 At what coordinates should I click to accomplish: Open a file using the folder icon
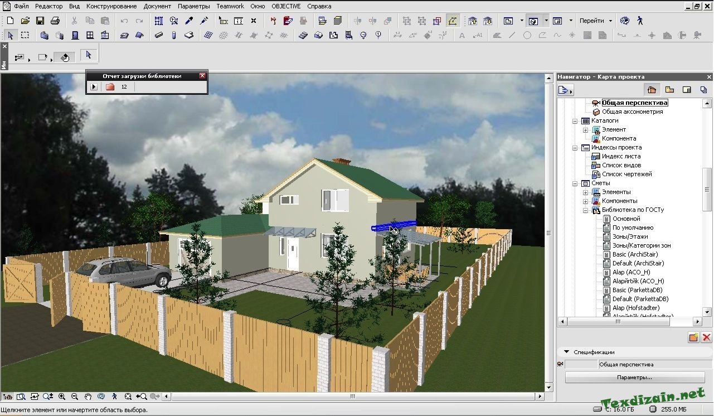click(x=25, y=21)
